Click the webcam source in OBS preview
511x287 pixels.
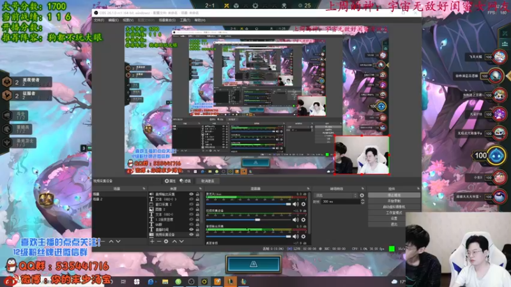point(362,155)
